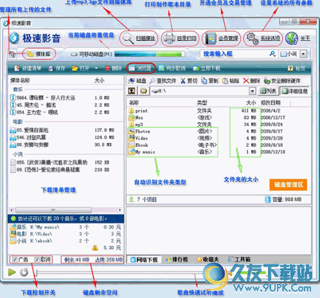Screen dimensions: 320x298
Task: Click the up-folder arrow icon
Action: point(132,91)
